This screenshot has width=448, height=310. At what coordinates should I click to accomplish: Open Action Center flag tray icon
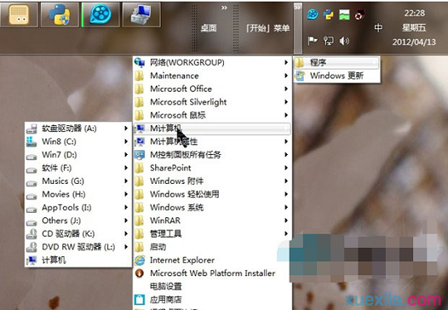point(313,41)
